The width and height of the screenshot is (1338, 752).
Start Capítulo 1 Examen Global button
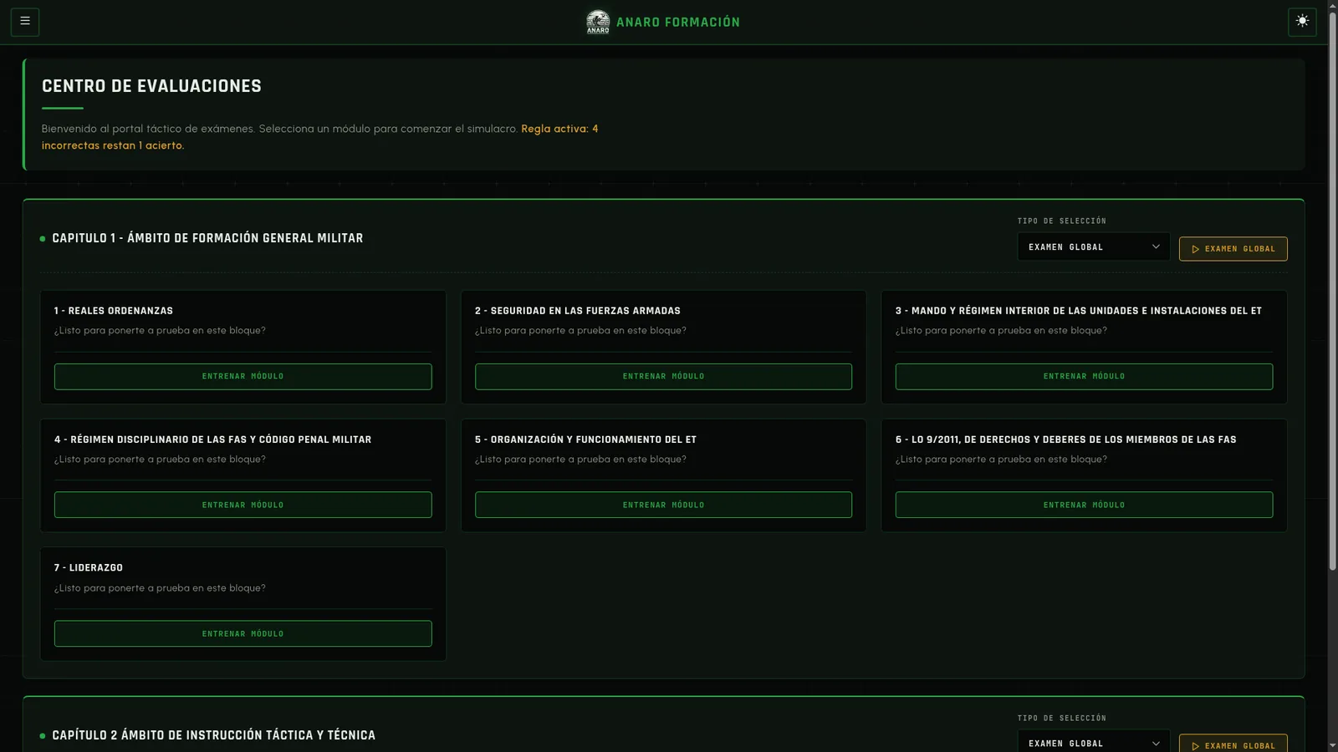point(1233,249)
